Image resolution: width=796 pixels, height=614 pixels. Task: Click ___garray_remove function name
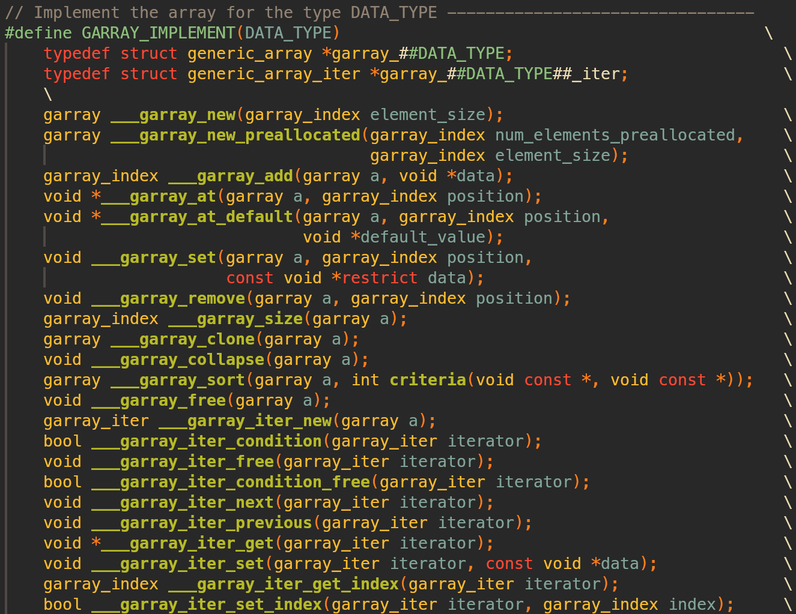(x=168, y=298)
